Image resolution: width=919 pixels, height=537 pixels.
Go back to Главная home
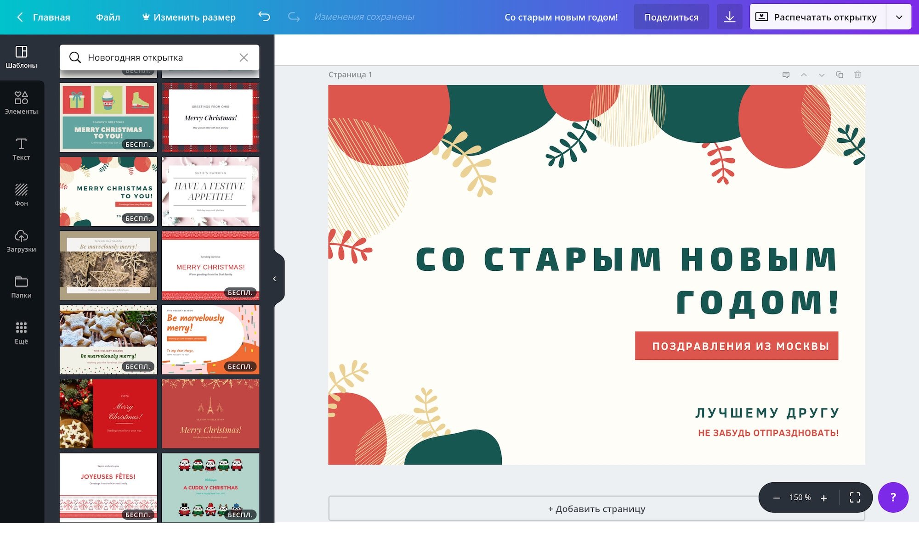[x=51, y=17]
